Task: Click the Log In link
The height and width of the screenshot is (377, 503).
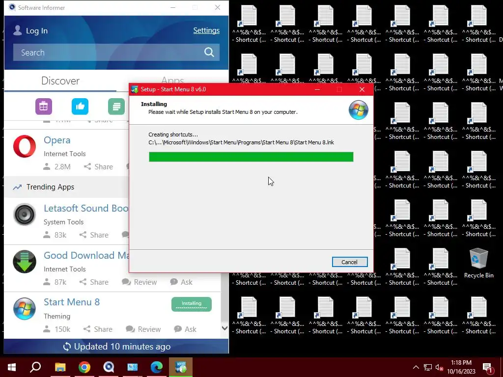Action: click(36, 31)
